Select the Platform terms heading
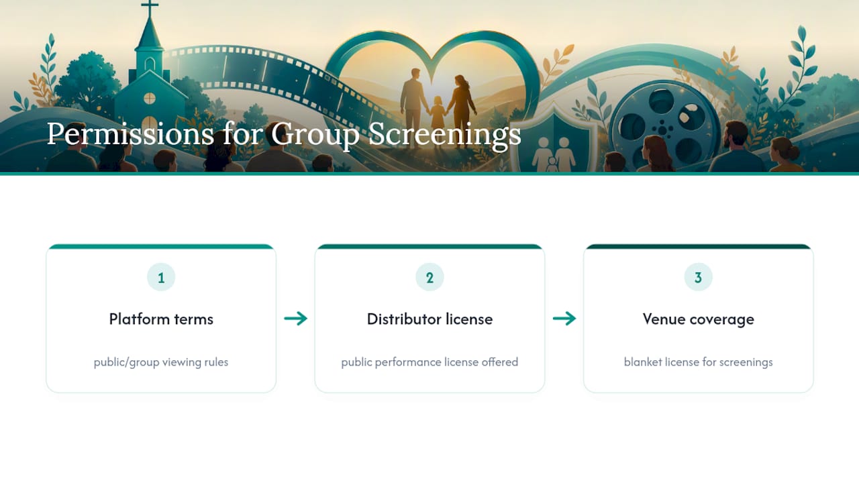Viewport: 859px width, 483px height. (x=161, y=319)
